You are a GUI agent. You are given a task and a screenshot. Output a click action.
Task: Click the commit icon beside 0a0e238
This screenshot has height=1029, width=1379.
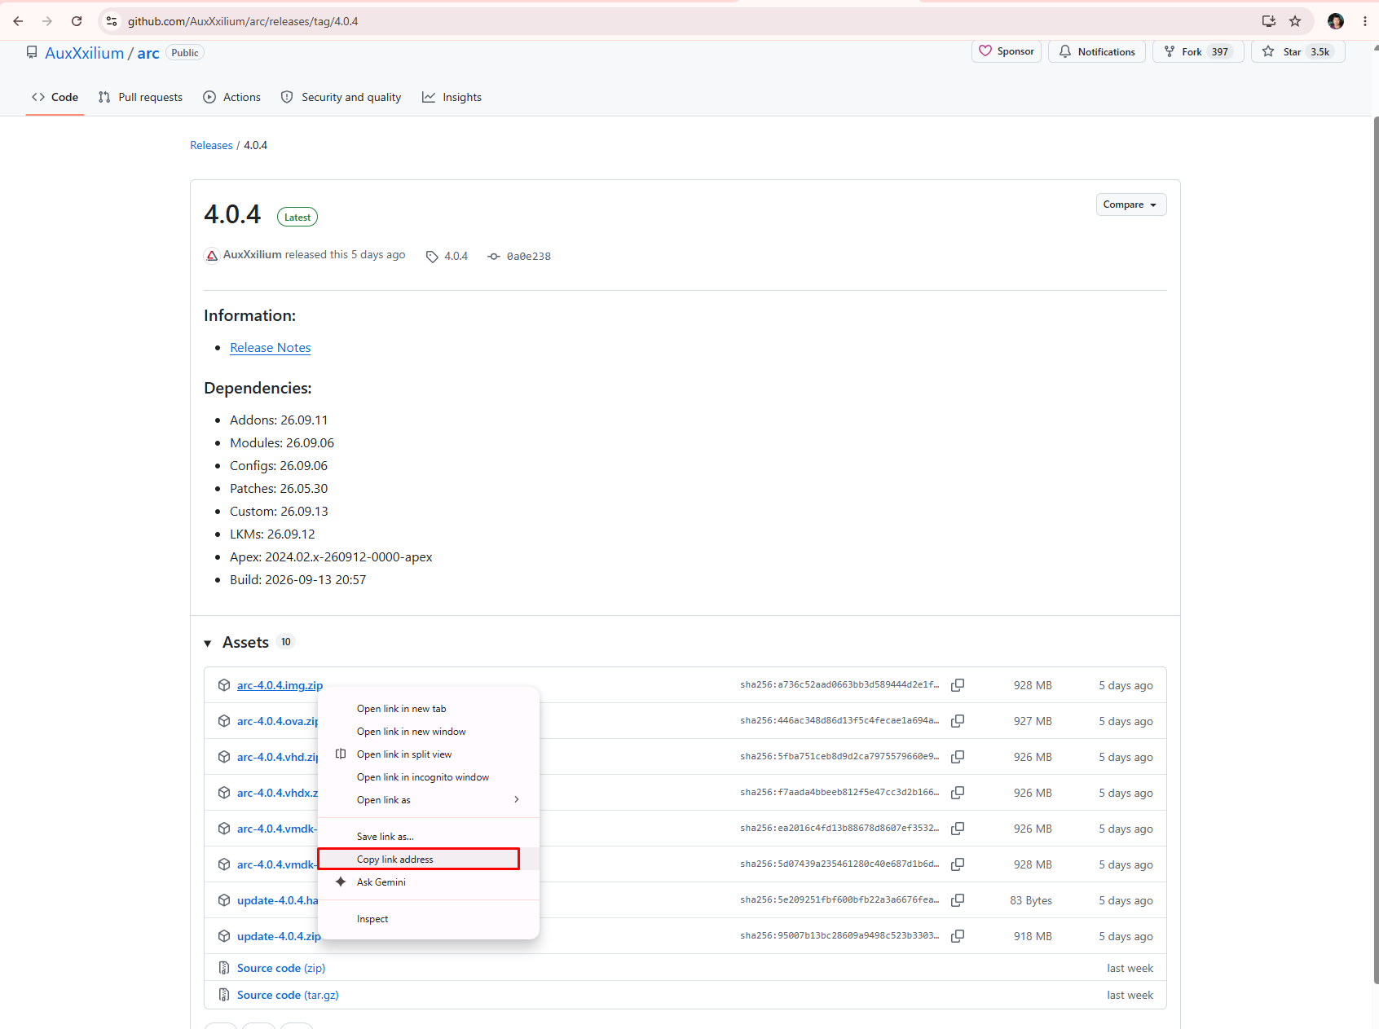tap(494, 257)
